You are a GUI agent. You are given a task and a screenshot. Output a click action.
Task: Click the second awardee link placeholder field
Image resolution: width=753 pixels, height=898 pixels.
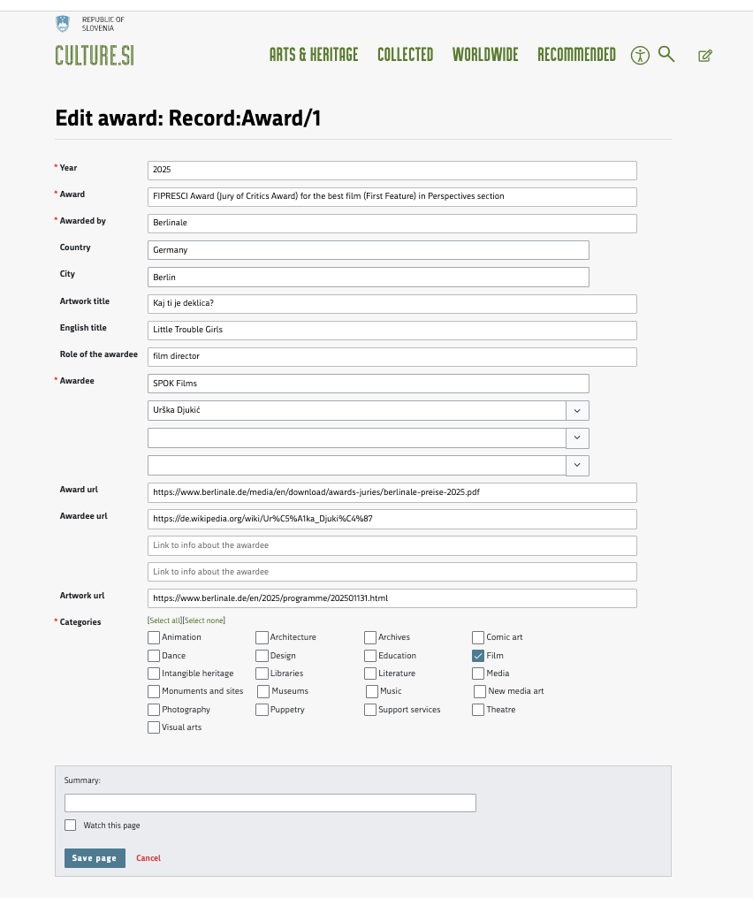(392, 545)
